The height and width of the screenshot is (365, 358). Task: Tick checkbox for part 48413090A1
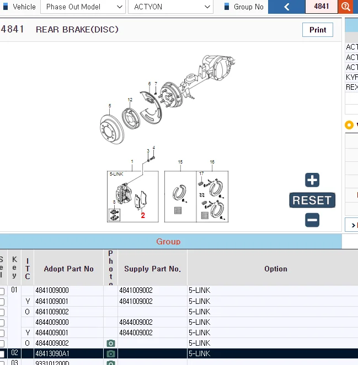(2, 354)
